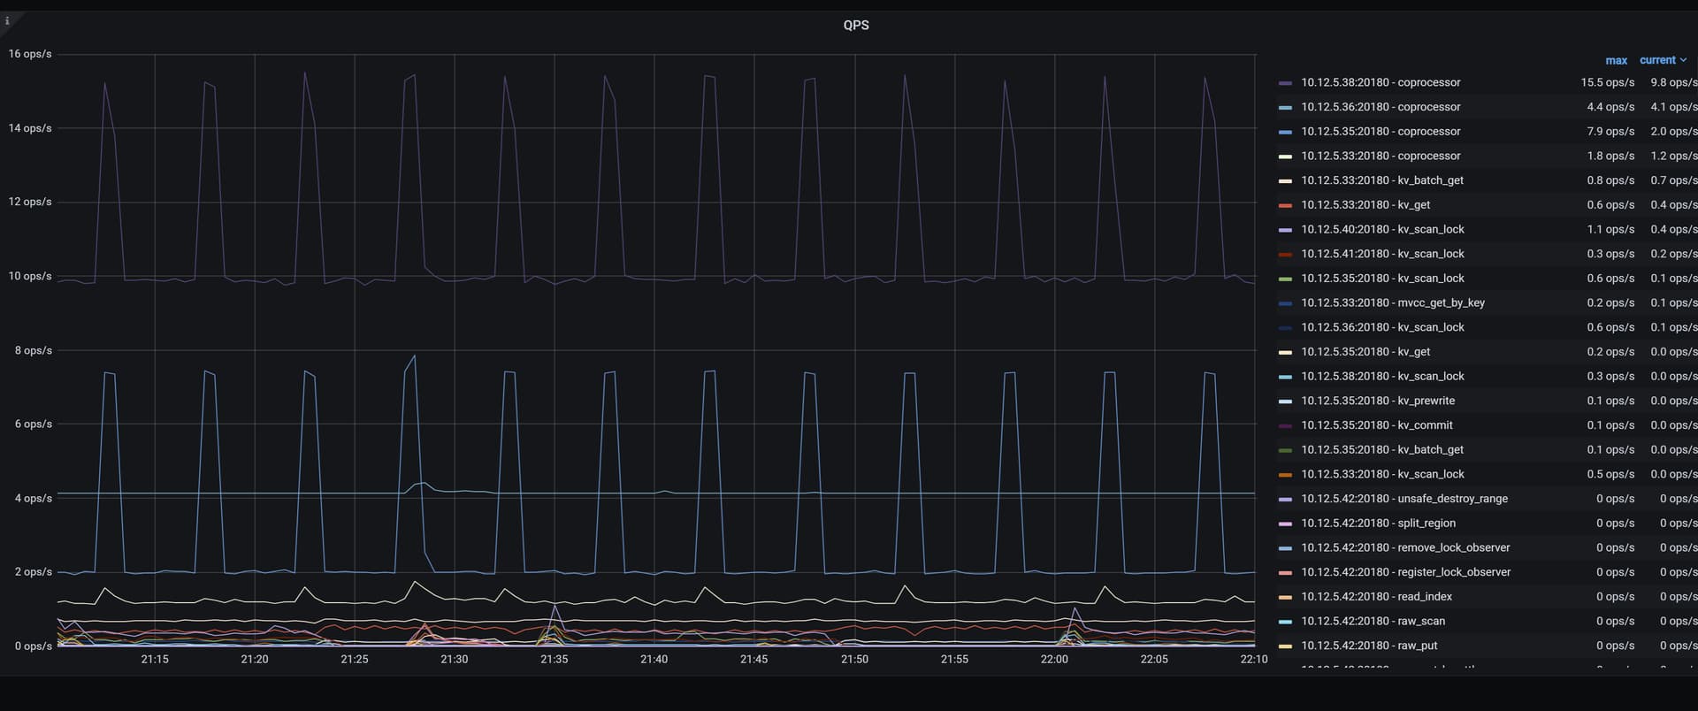
Task: Toggle 10.12.5.35:20180 coprocessor series in legend
Action: 1380,132
